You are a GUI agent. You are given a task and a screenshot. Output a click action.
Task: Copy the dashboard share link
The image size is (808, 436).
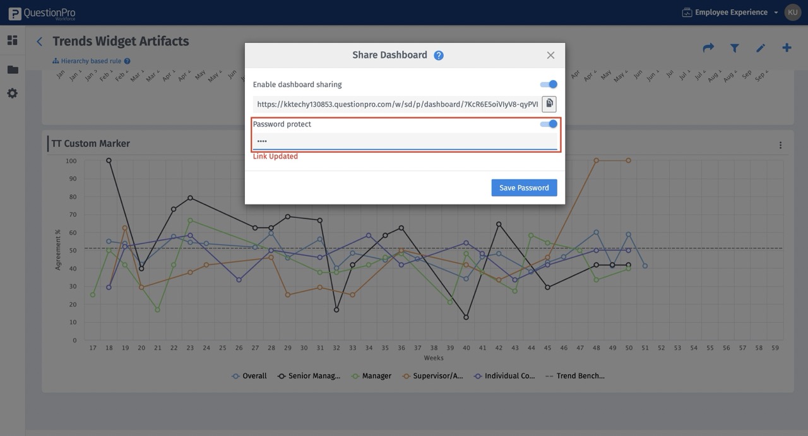tap(549, 104)
